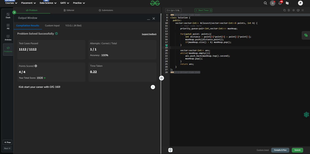
Task: Open notifications bell with 48 badge
Action: tap(280, 3)
